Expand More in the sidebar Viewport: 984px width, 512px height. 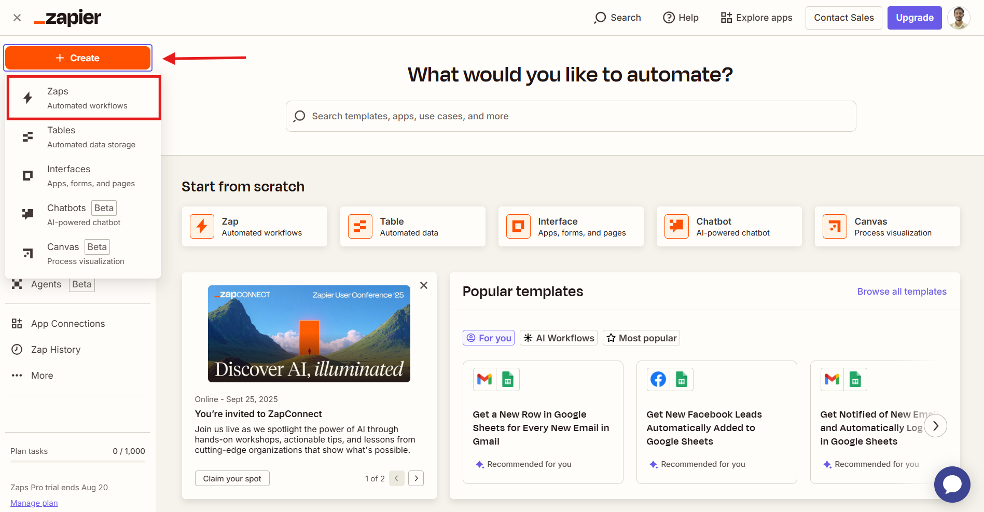pyautogui.click(x=78, y=376)
